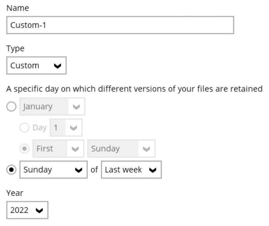Click the arrow on the Type dropdown
This screenshot has height=226, width=269.
58,66
